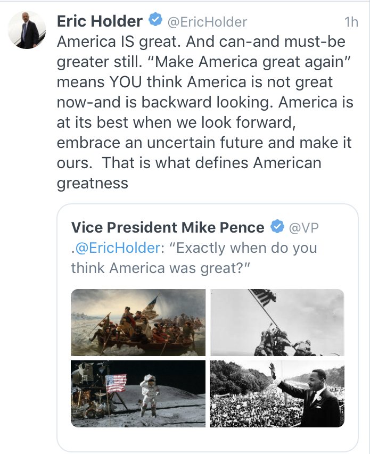Screen dimensions: 370x454
Task: View the Martin Luther King waving photo
Action: (x=277, y=393)
